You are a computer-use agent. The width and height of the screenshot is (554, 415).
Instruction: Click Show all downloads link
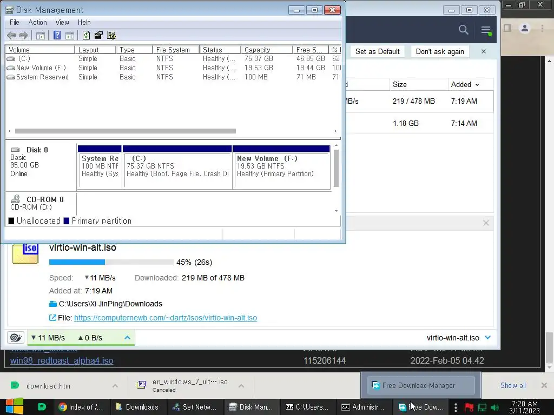point(513,385)
